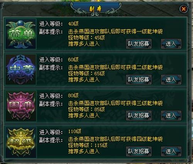The width and height of the screenshot is (193, 164).
Task: Recruit teammates for the 110级 dungeon
Action: [139, 151]
